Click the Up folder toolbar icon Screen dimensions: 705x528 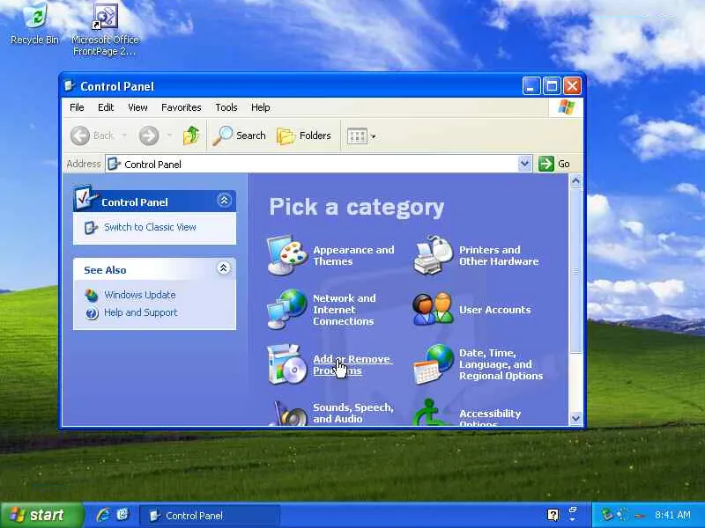pyautogui.click(x=191, y=136)
